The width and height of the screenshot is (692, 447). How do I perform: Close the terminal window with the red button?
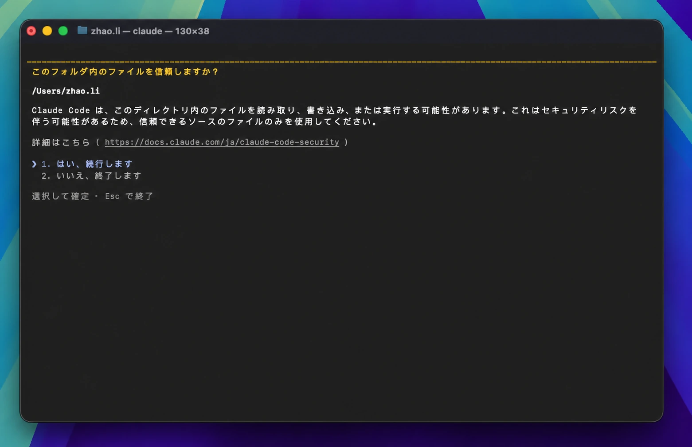pos(31,31)
